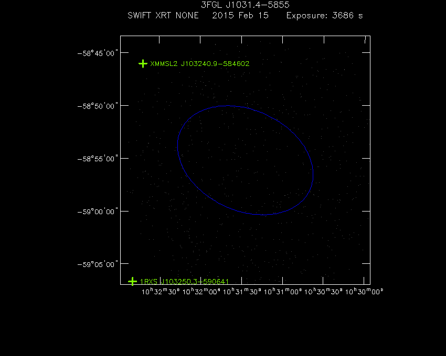Viewport: 446px width, 356px height.
Task: Click the XMMSL2 J103240.9-584602 label
Action: [200, 63]
